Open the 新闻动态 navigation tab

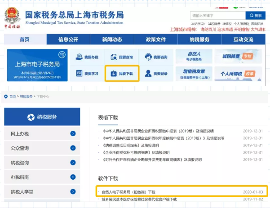point(112,39)
